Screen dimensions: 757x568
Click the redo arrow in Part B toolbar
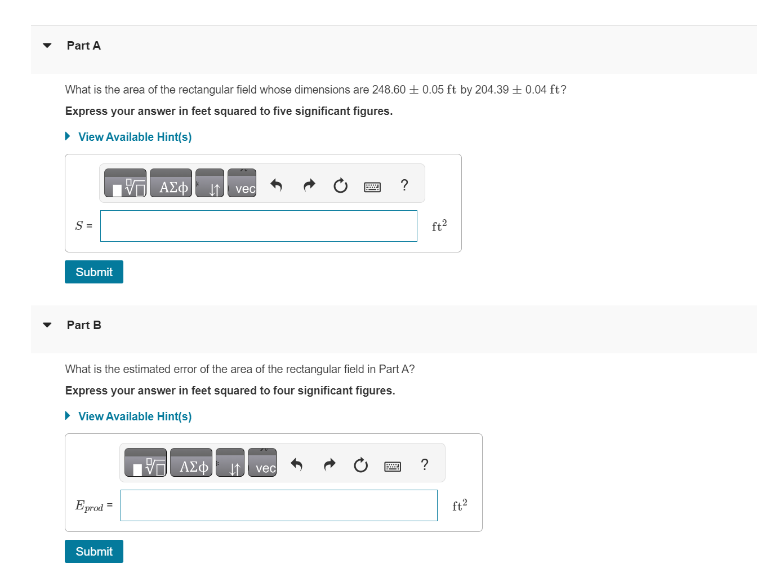click(329, 464)
